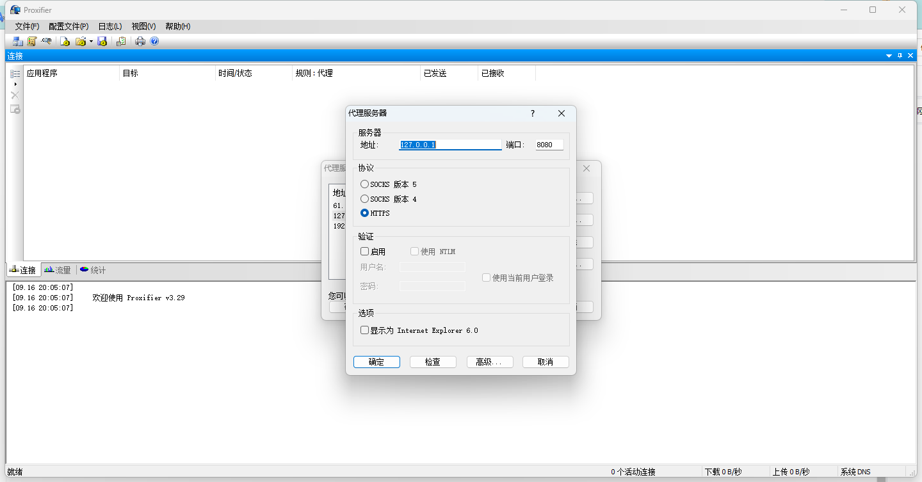
Task: Check 显示为 Internet Explorer 6.0 option
Action: [365, 330]
